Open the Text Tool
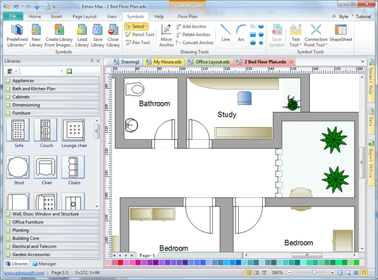The height and width of the screenshot is (280, 378). click(x=295, y=35)
